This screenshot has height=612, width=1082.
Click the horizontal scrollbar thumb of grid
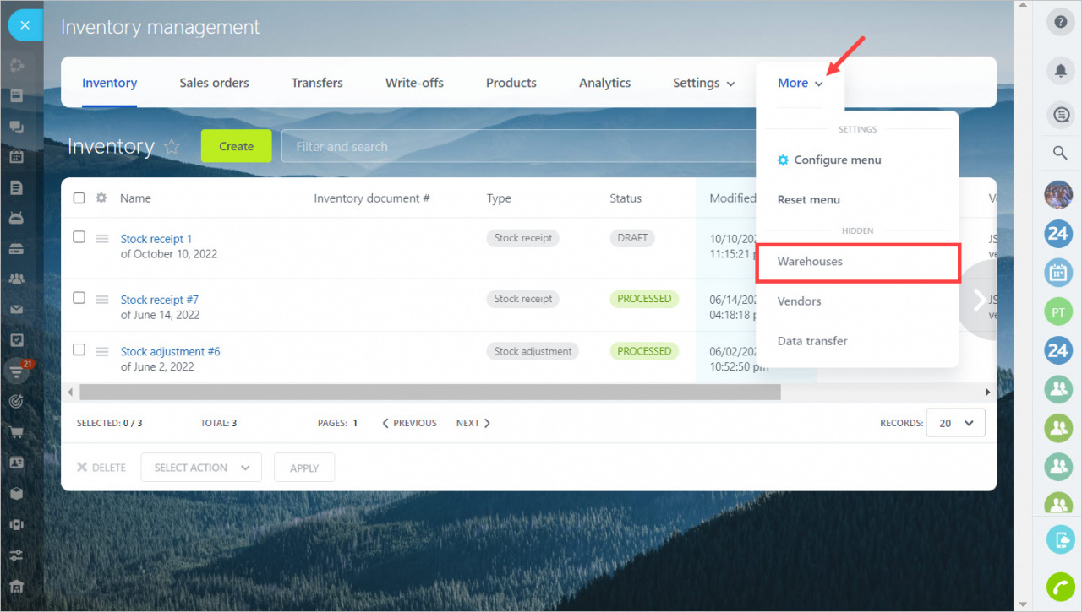coord(430,393)
